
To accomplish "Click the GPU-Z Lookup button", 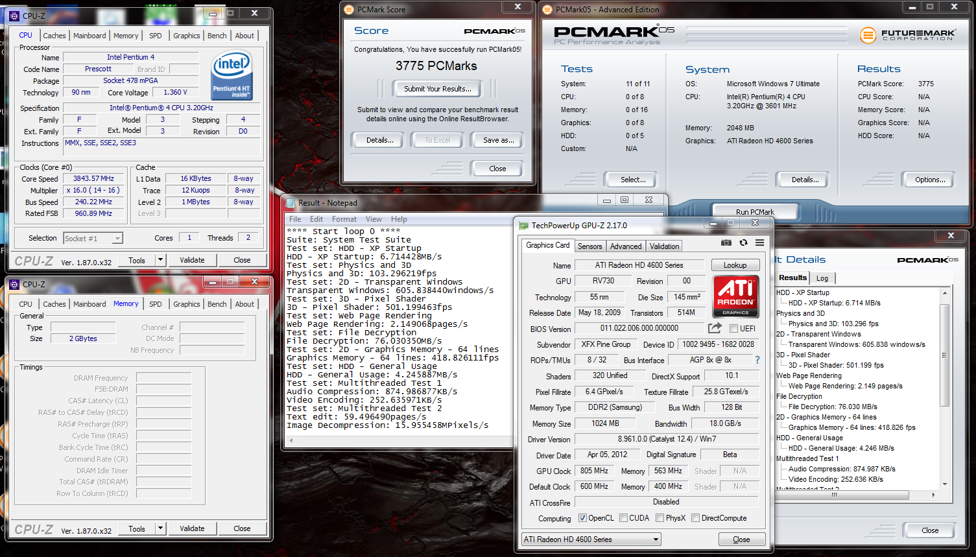I will (735, 265).
